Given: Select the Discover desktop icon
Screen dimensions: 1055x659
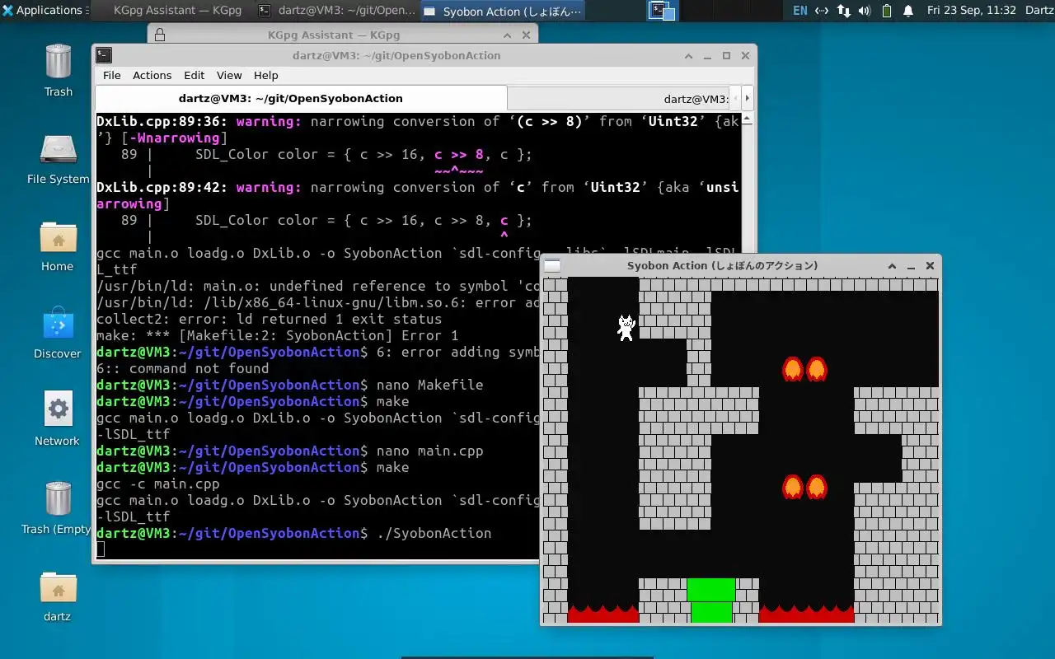Looking at the screenshot, I should point(58,333).
